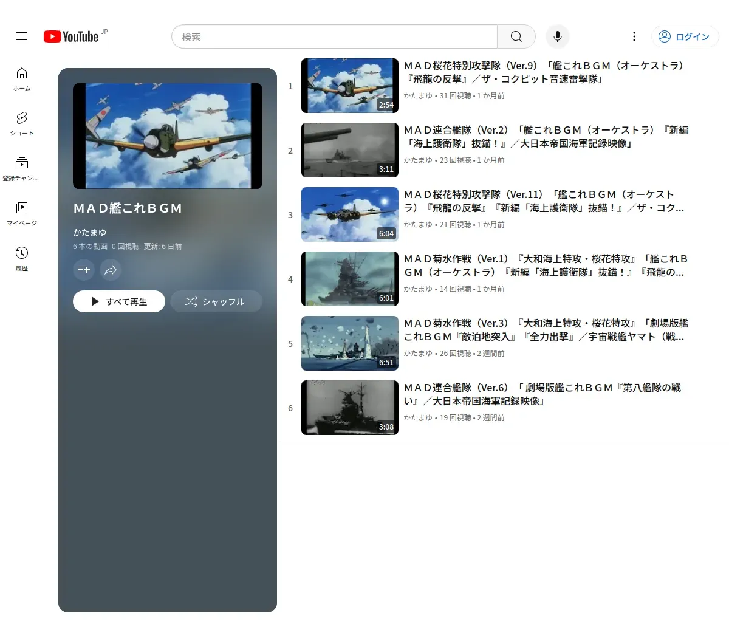This screenshot has height=627, width=729.
Task: Click the 6 本の動画 count text
Action: (x=90, y=247)
